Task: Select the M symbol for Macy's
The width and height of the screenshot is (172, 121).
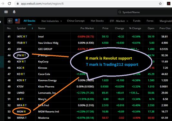Action: pos(18,99)
